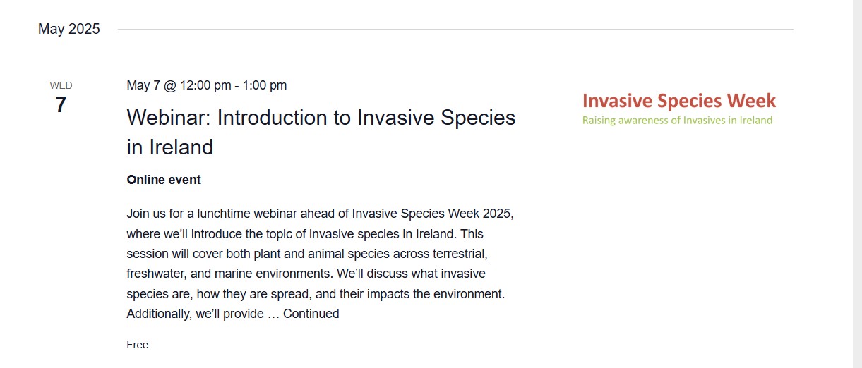Screen dimensions: 862x368
Task: Open the Webinar: Introduction to Invasive Species title
Action: tap(321, 118)
